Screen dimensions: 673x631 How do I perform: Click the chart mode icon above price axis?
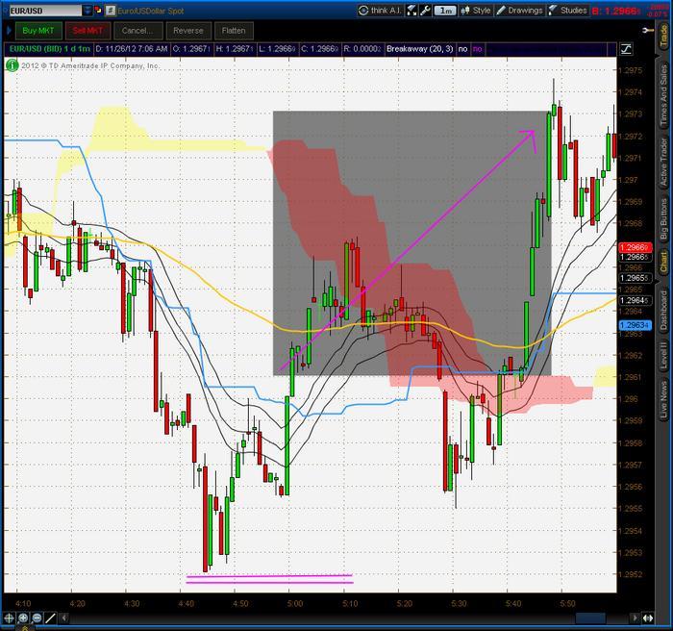tap(626, 49)
